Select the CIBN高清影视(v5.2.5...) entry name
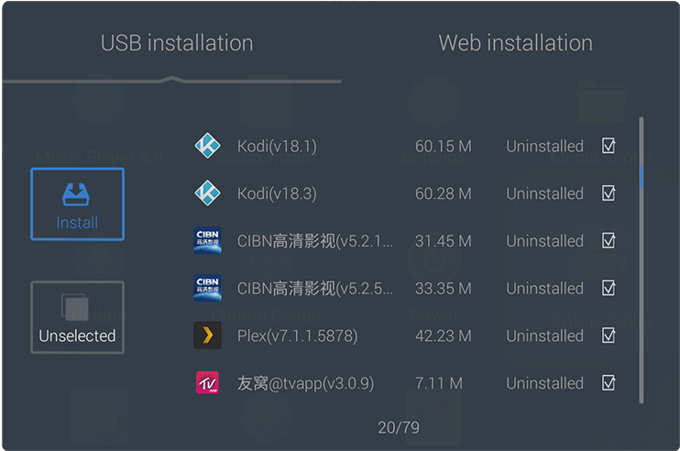 [x=315, y=289]
